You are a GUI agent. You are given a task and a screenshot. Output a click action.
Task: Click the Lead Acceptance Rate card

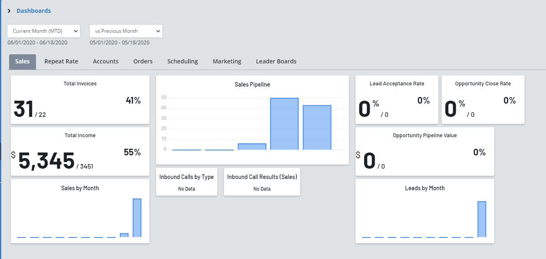[397, 100]
